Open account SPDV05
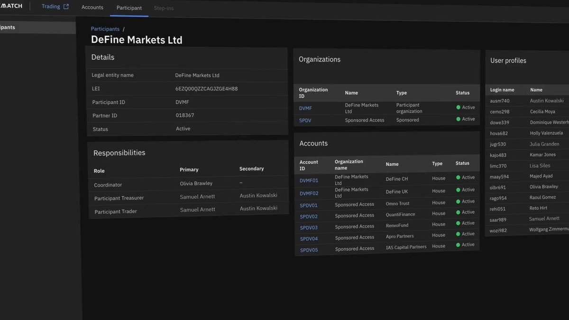The height and width of the screenshot is (320, 569). 309,250
